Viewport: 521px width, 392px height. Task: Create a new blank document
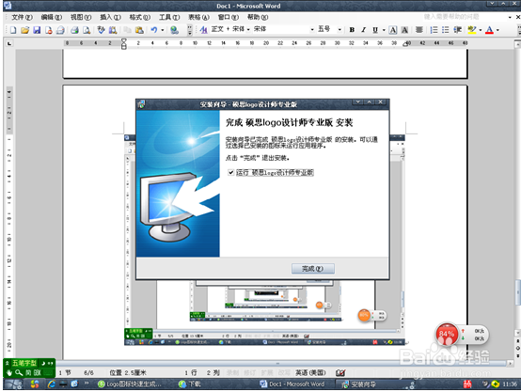[x=13, y=30]
